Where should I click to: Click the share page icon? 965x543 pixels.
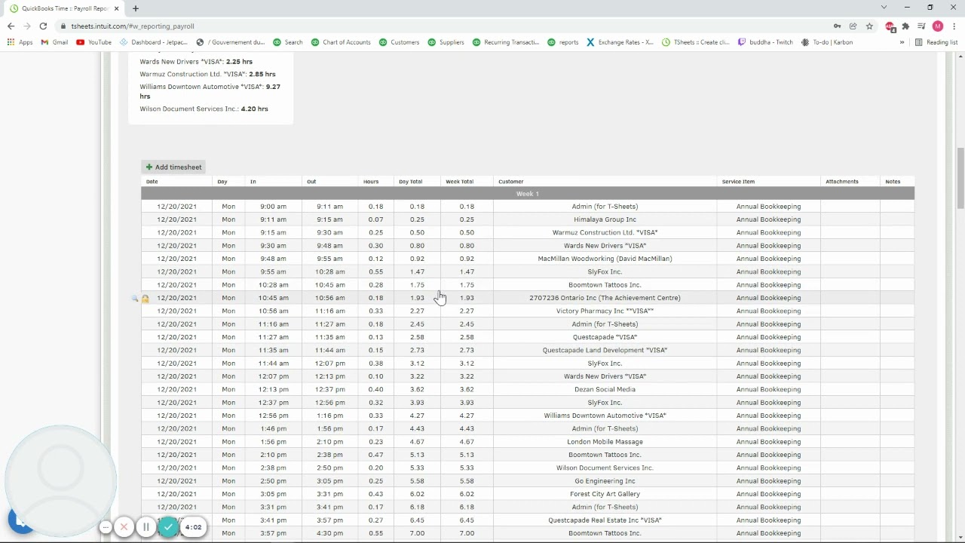pos(853,26)
